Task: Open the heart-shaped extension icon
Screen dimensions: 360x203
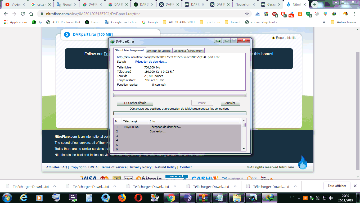Action: [325, 14]
